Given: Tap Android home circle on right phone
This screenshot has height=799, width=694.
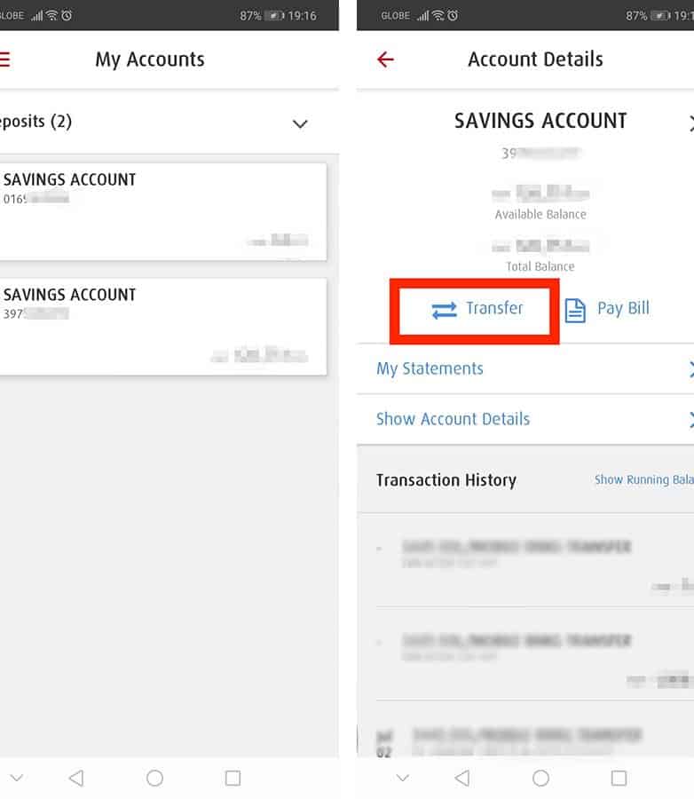Looking at the screenshot, I should point(540,778).
